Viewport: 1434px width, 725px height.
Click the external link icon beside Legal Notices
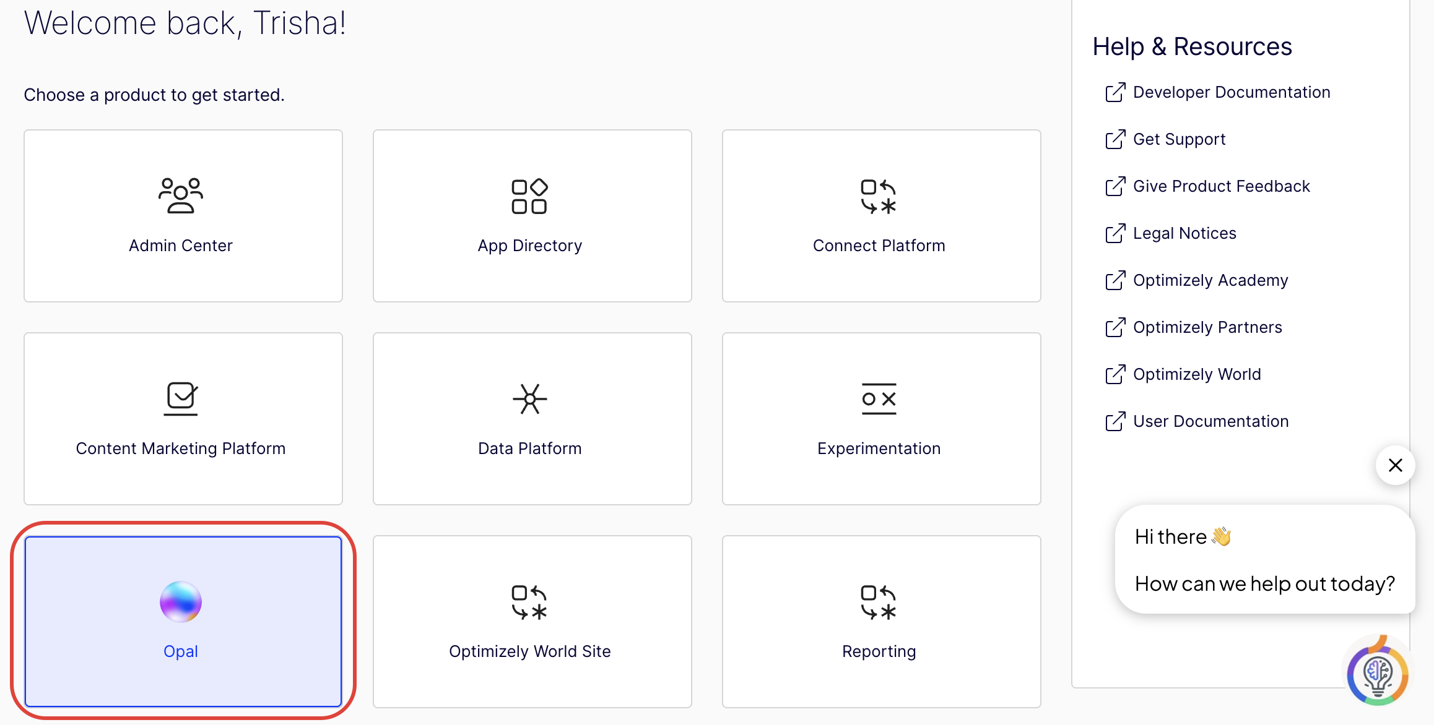pyautogui.click(x=1116, y=233)
